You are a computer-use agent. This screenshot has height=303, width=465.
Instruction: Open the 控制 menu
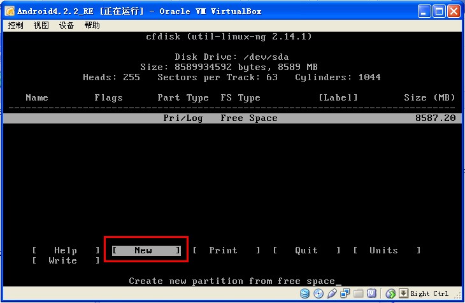point(15,25)
